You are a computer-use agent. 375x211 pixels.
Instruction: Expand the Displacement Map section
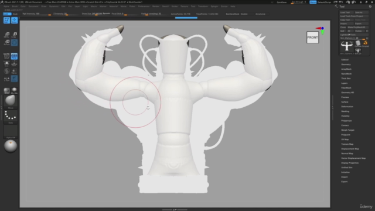pos(350,149)
